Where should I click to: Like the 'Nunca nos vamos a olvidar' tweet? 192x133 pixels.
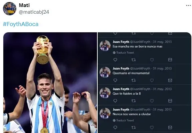152,127
